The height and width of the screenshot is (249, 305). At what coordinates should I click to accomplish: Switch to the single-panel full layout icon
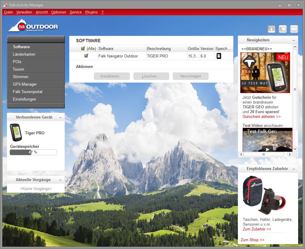tap(294, 29)
